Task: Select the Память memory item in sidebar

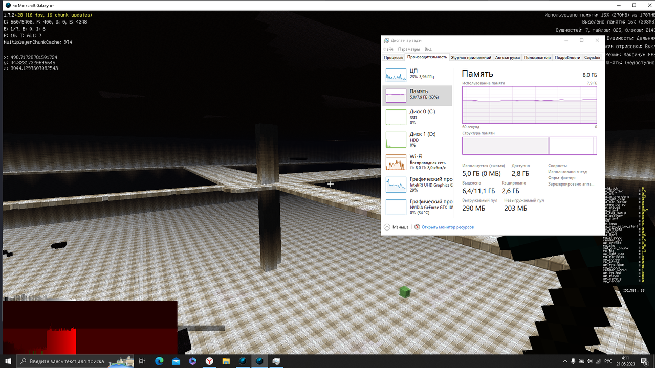Action: pyautogui.click(x=417, y=96)
